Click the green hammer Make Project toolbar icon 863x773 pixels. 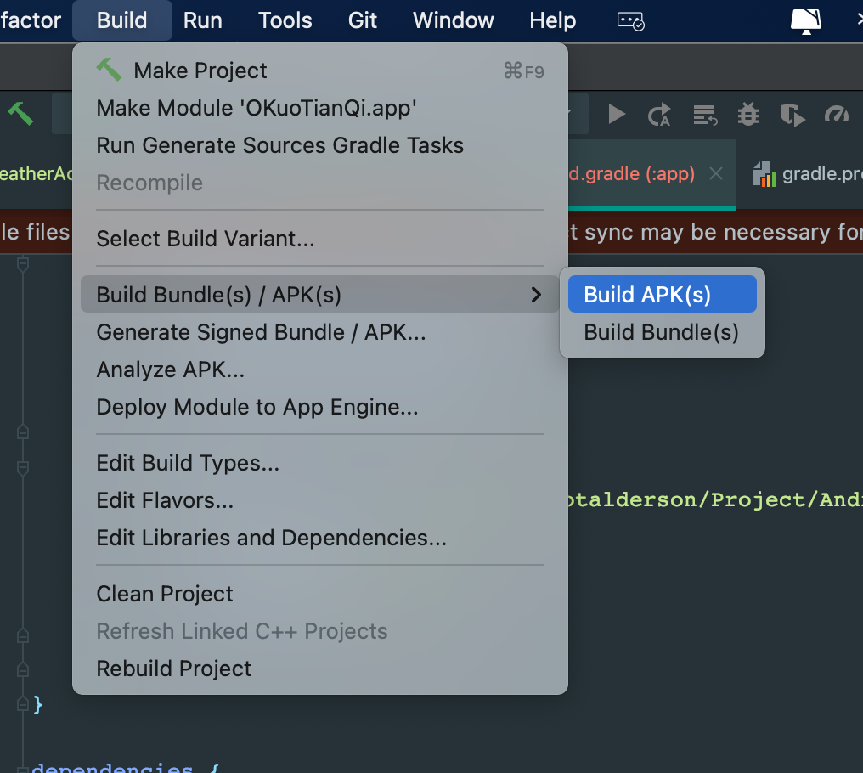[21, 114]
